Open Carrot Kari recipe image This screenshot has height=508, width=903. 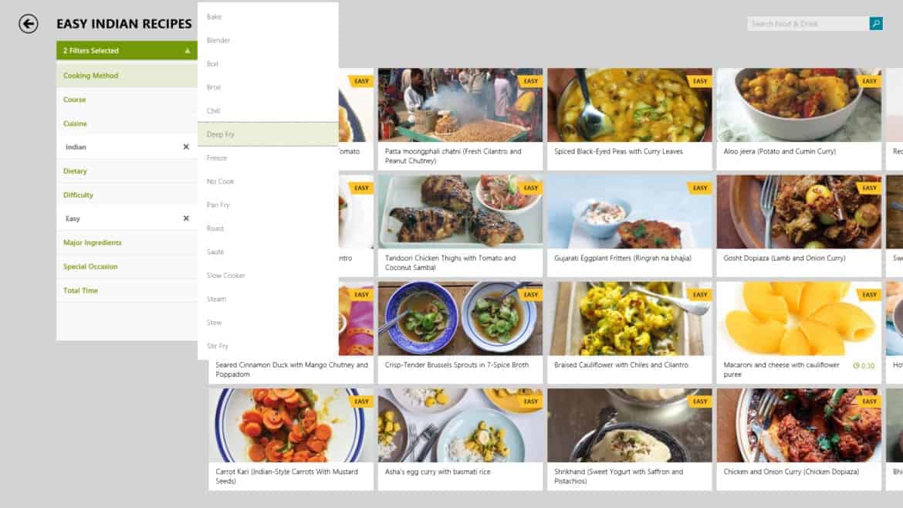291,425
